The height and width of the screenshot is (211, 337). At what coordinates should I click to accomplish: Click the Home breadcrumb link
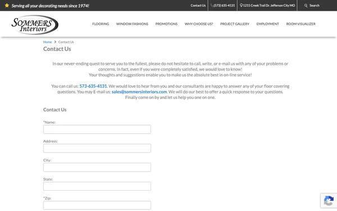click(x=47, y=42)
